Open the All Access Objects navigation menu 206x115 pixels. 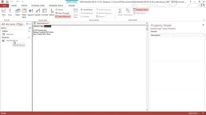coord(27,24)
